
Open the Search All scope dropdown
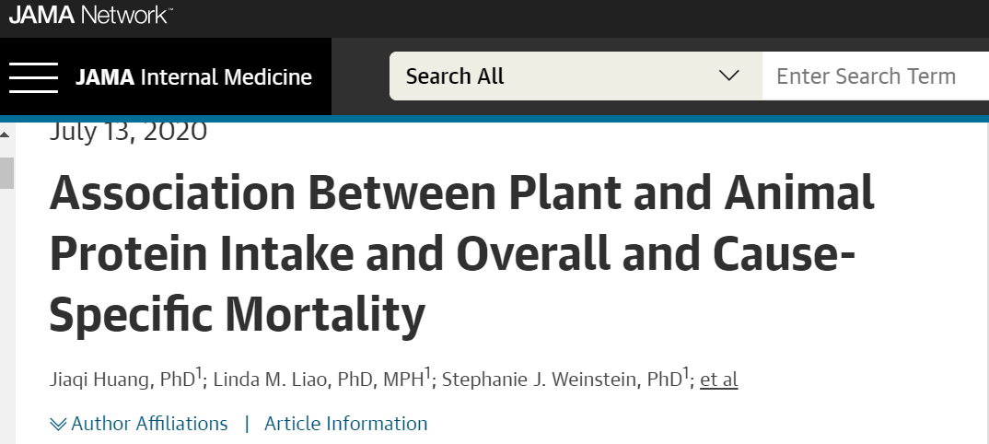(576, 76)
